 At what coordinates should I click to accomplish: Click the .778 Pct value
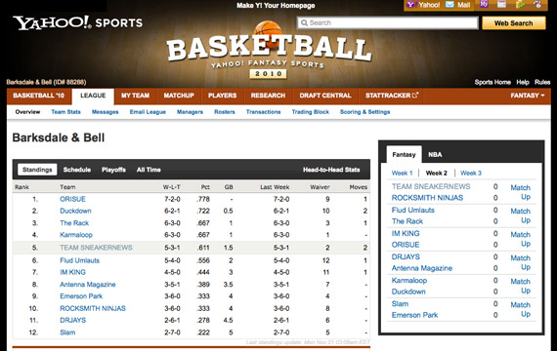[x=203, y=199]
